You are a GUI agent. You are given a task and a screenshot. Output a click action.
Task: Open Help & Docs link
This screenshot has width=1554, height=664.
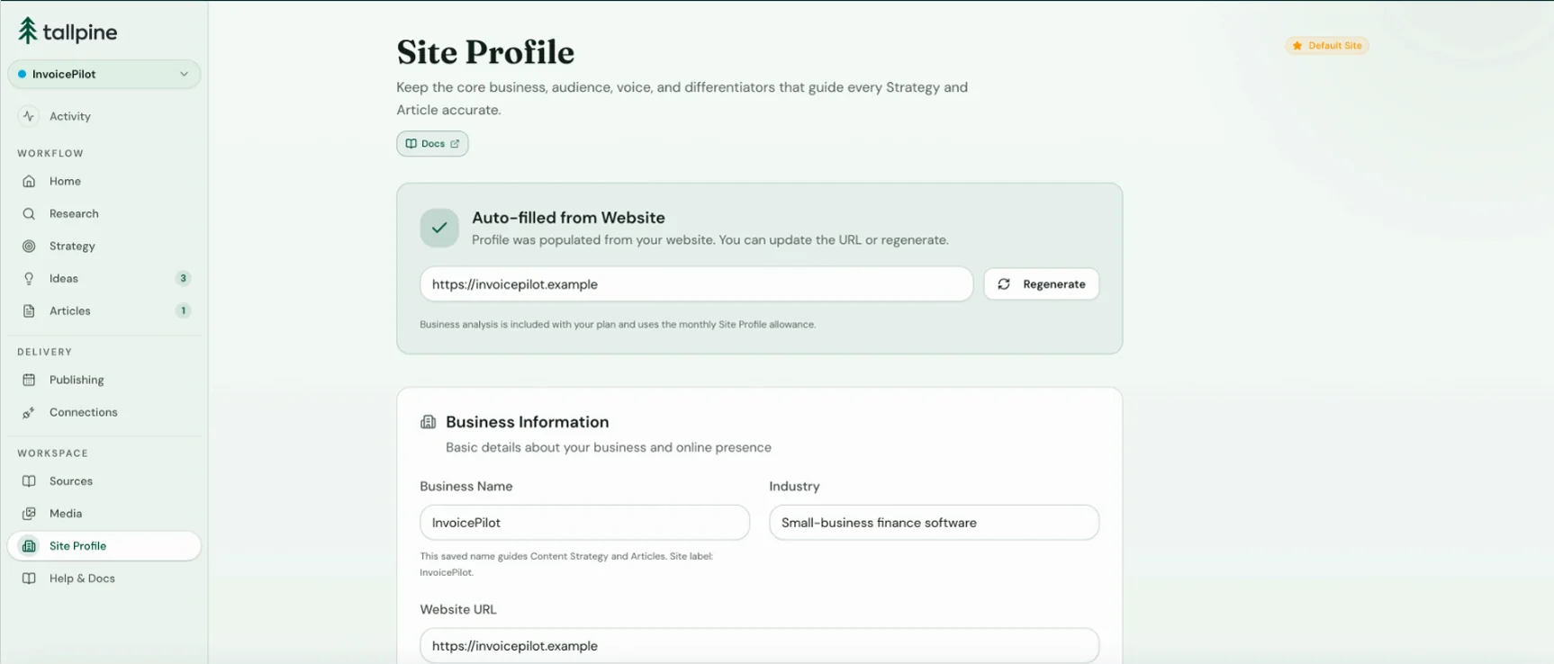click(x=104, y=579)
